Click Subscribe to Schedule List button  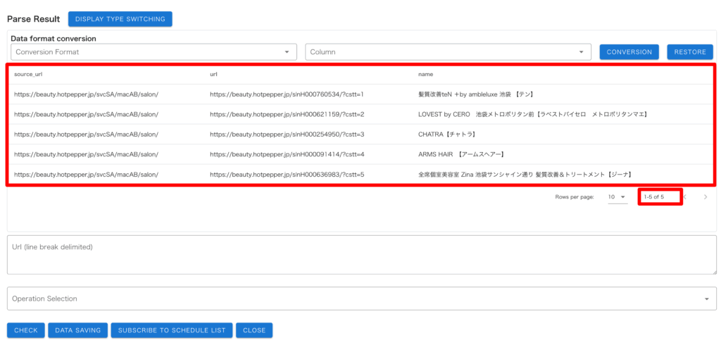pos(172,330)
